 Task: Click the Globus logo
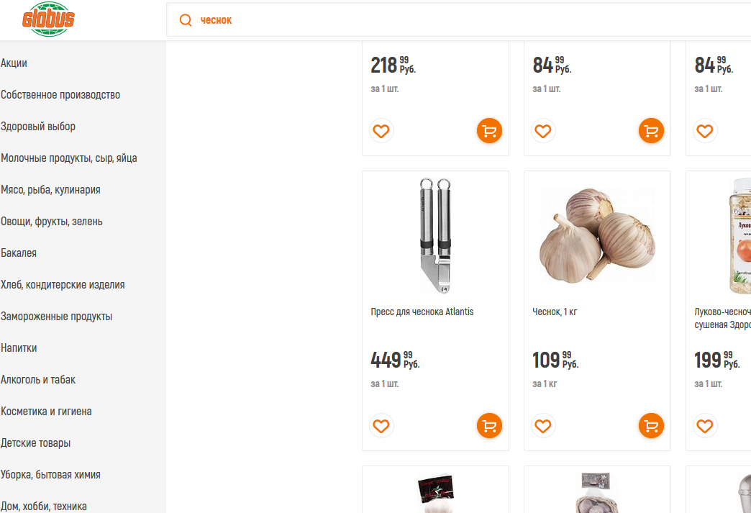(48, 19)
